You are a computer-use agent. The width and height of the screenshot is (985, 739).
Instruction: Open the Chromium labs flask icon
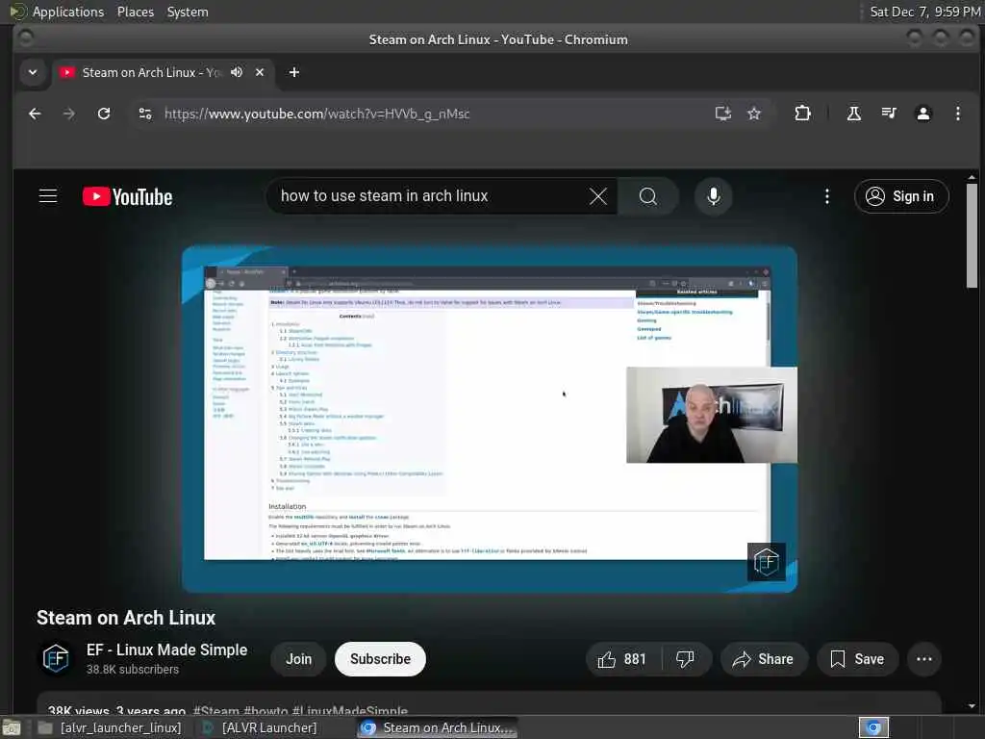click(x=854, y=114)
